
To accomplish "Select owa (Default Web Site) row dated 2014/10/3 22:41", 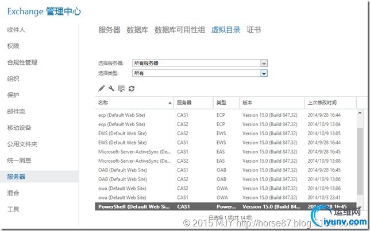I will point(226,198).
